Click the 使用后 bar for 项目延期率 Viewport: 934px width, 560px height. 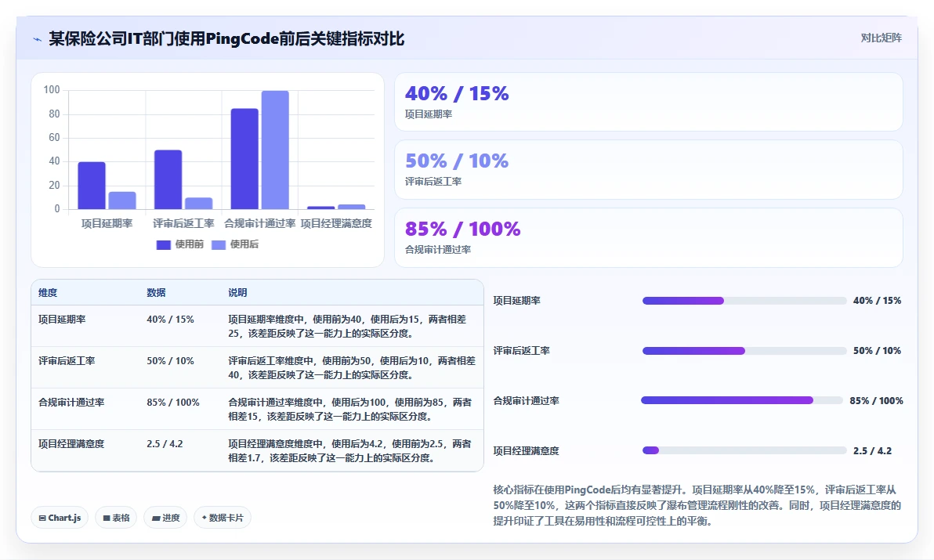122,201
